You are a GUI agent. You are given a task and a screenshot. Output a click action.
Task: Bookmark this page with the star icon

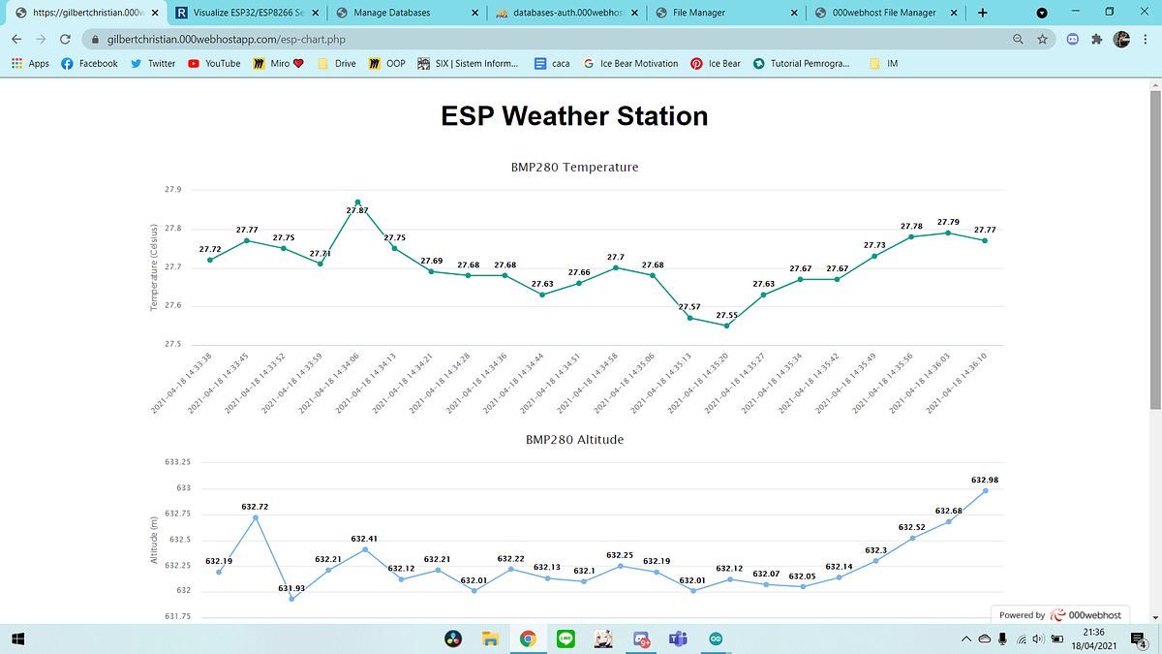1041,39
